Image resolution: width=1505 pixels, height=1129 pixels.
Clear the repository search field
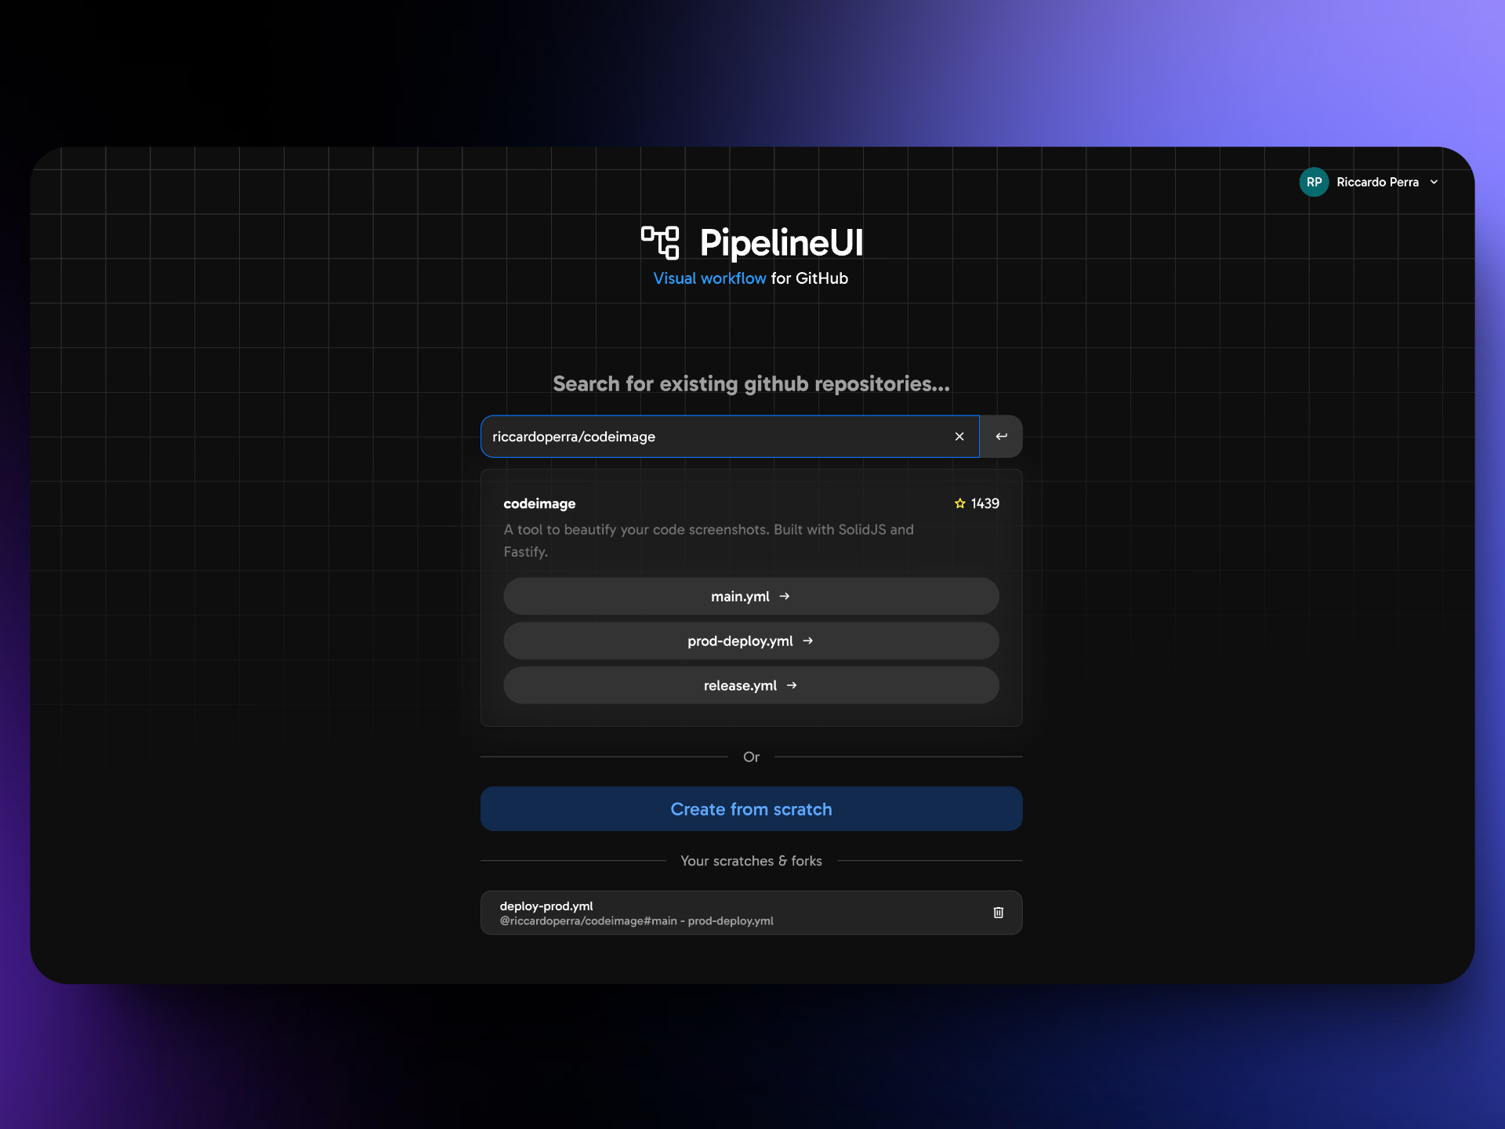click(959, 437)
